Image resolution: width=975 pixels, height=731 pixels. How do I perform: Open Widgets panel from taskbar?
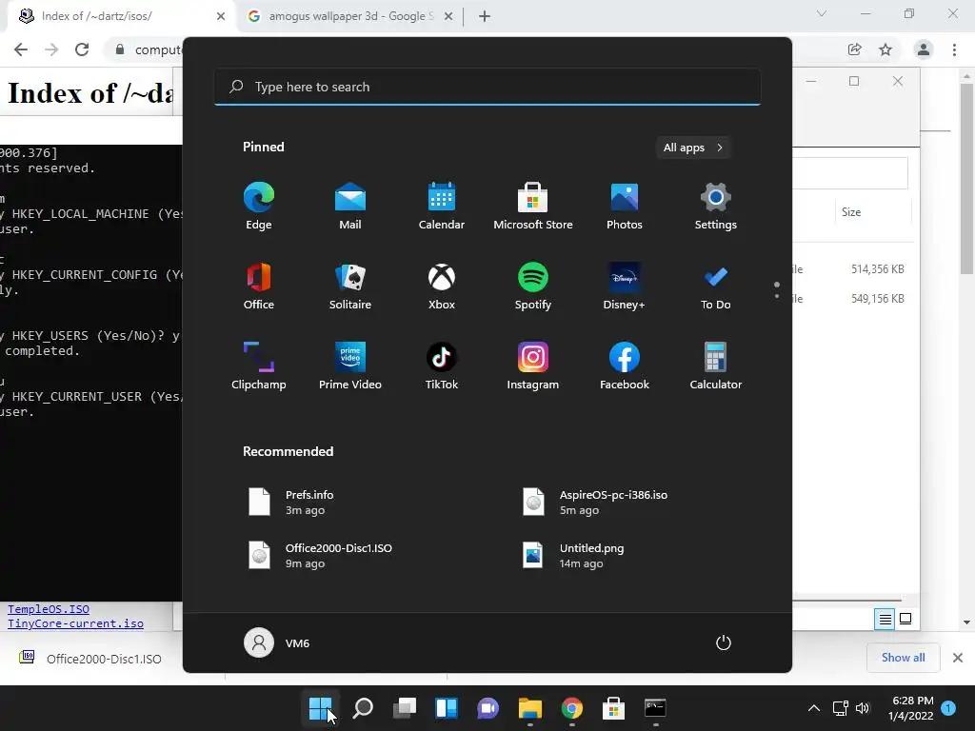click(x=446, y=708)
